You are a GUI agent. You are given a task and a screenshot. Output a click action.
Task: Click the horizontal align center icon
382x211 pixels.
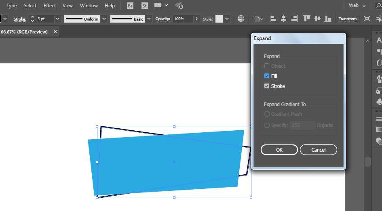pos(284,19)
